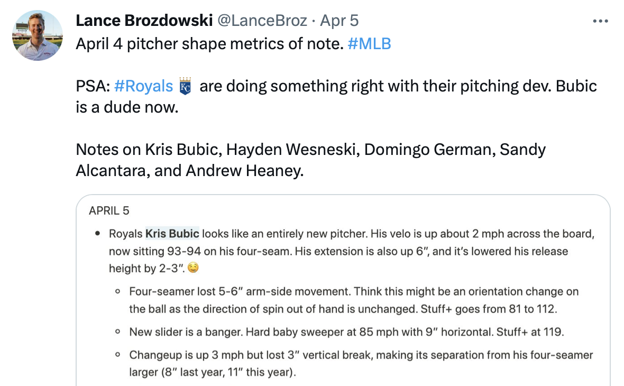
Task: Expand the embedded notes image card
Action: [343, 291]
